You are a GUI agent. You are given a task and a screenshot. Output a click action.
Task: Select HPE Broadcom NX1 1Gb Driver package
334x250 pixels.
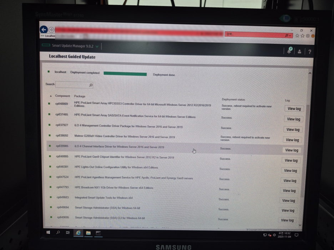tap(114, 187)
